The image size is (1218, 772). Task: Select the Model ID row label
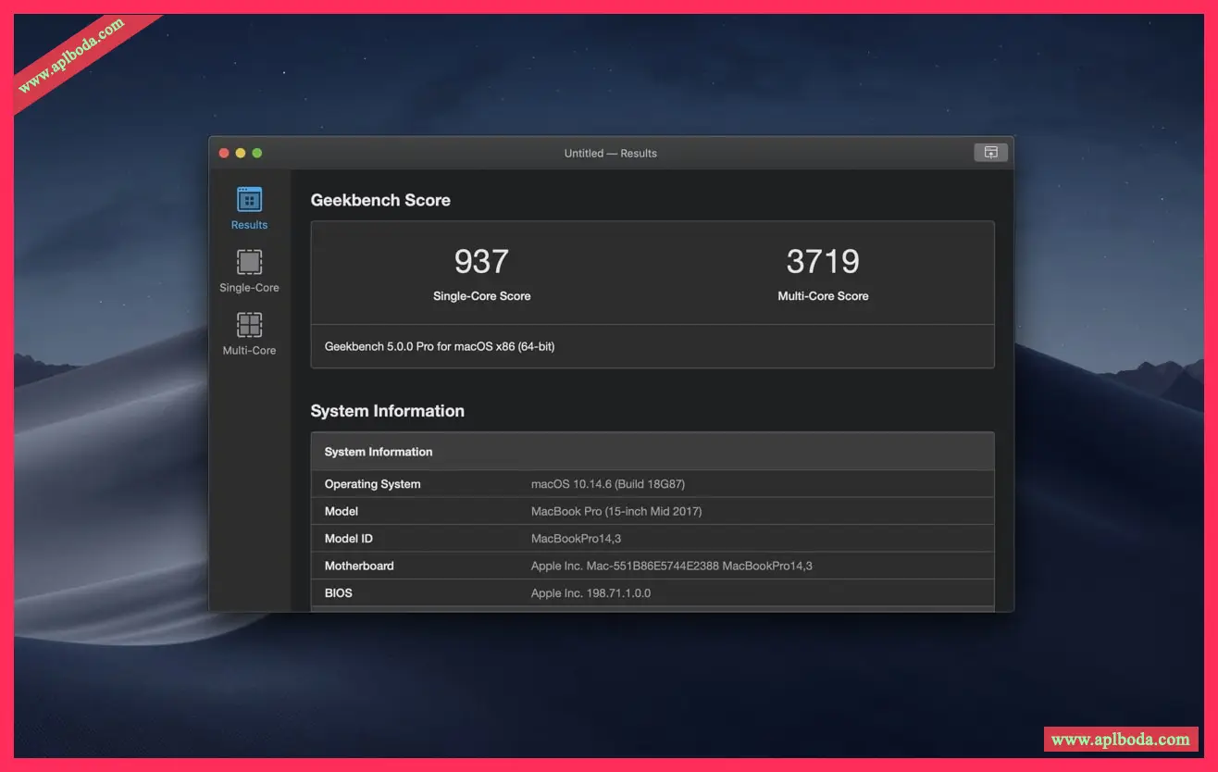[x=349, y=539]
